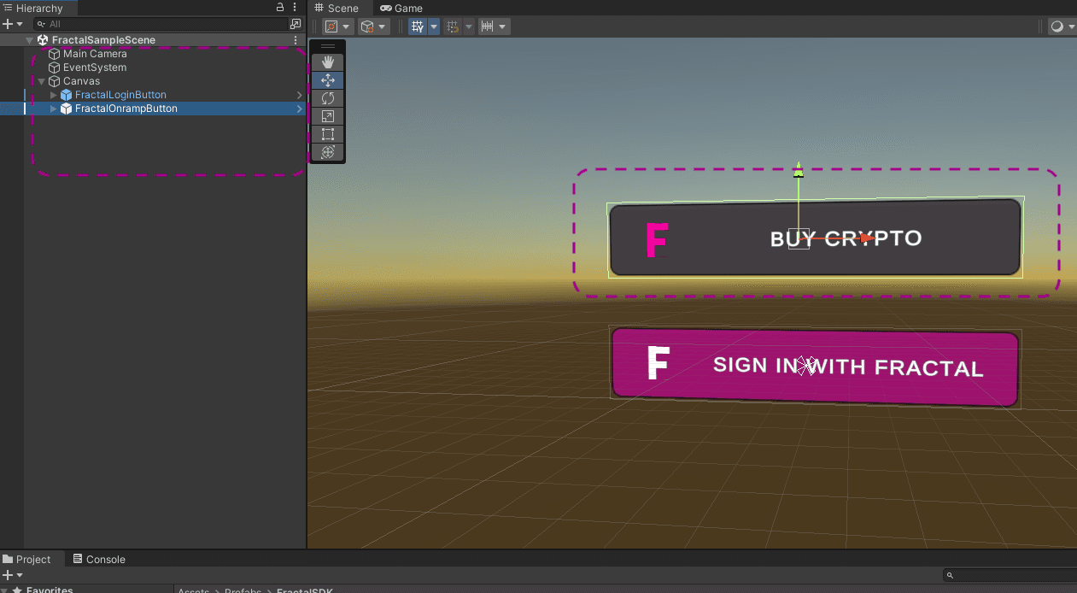The width and height of the screenshot is (1077, 593).
Task: Click the pink F logo on BUY CRYPTO
Action: pos(656,239)
